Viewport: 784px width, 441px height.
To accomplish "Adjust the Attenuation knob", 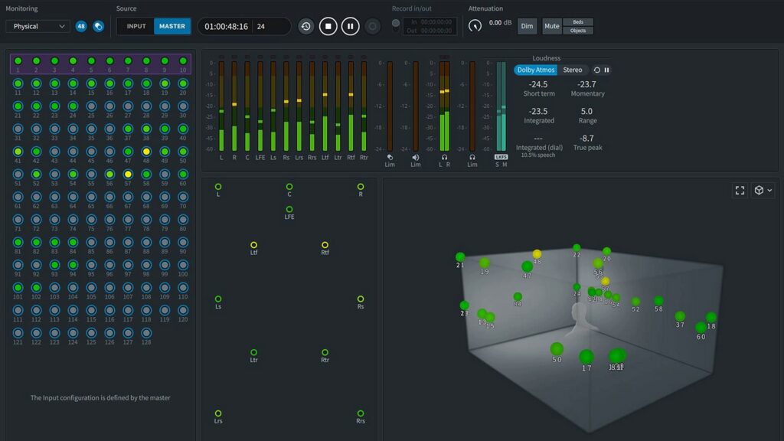I will [477, 25].
